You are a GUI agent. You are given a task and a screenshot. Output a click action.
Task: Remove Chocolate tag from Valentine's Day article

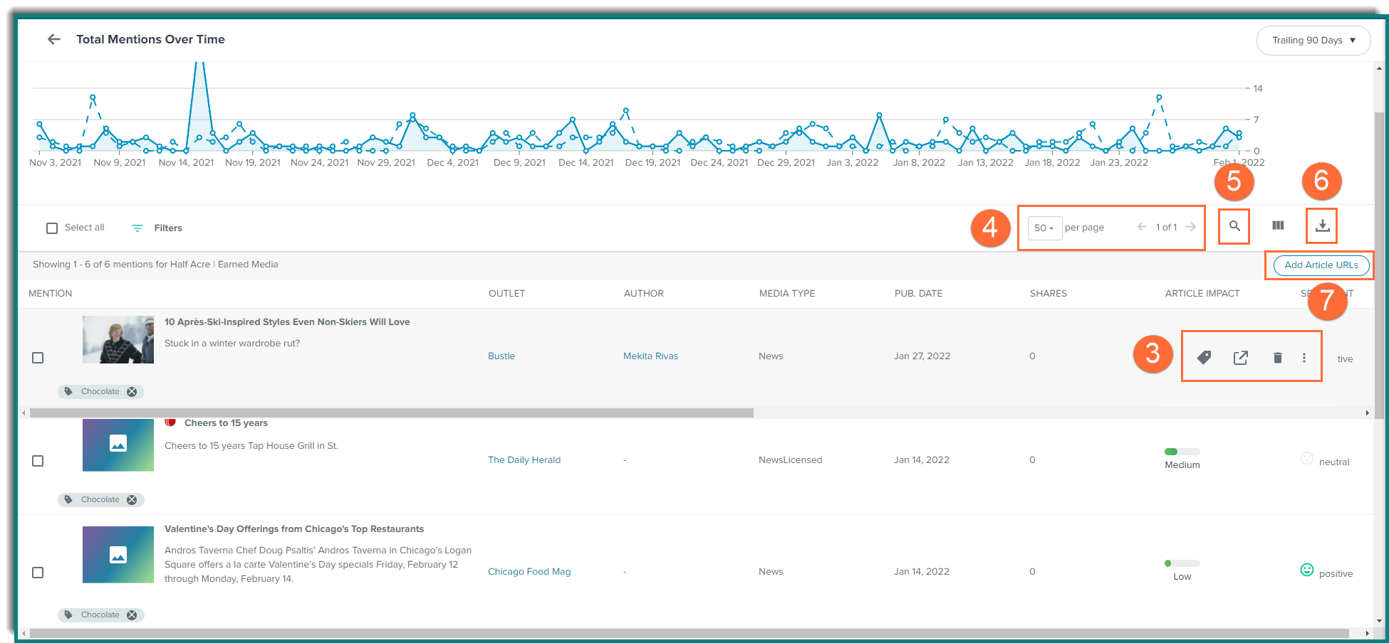132,615
